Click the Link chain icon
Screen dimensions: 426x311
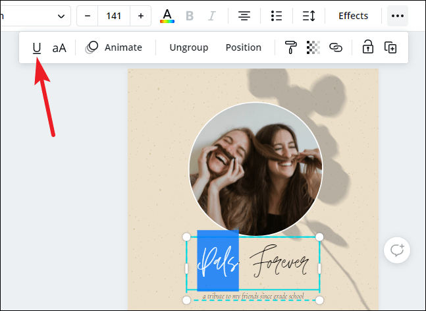click(336, 47)
